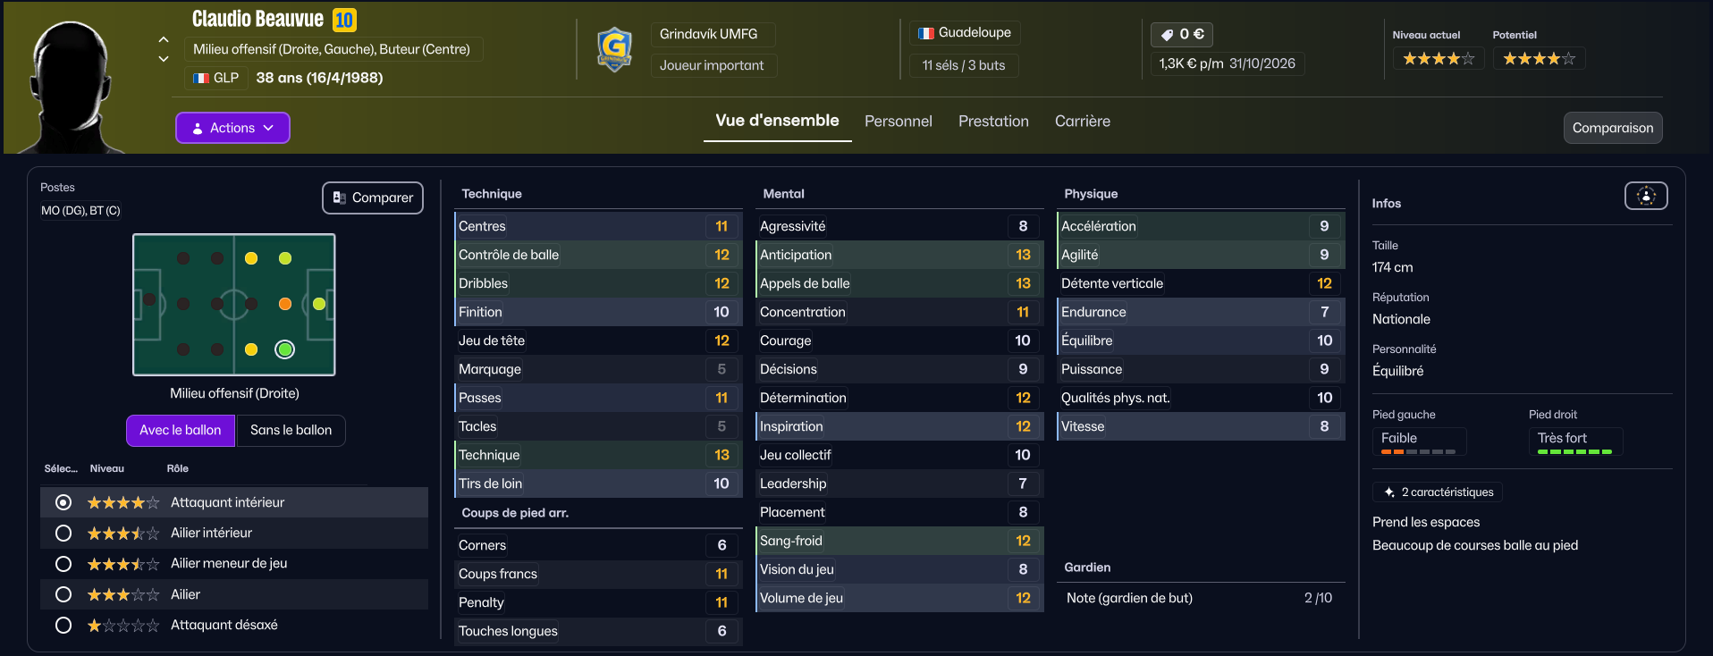Click the GLP nationality flag icon
Viewport: 1713px width, 656px height.
tap(201, 78)
